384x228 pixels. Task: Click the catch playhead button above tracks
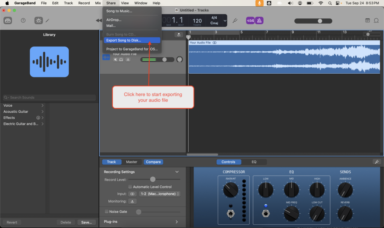tap(178, 35)
